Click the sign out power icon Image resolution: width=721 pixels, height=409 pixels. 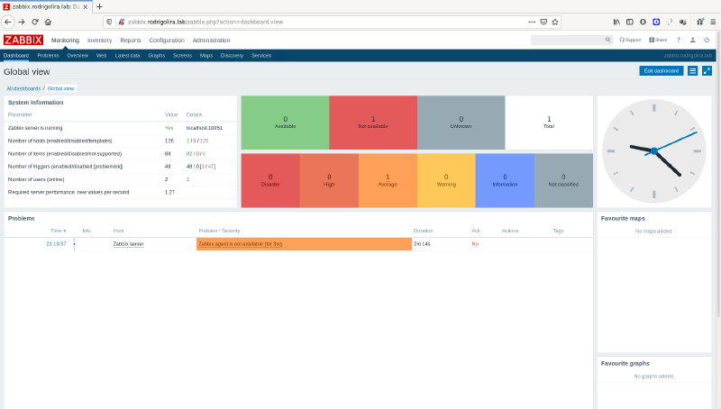click(707, 40)
